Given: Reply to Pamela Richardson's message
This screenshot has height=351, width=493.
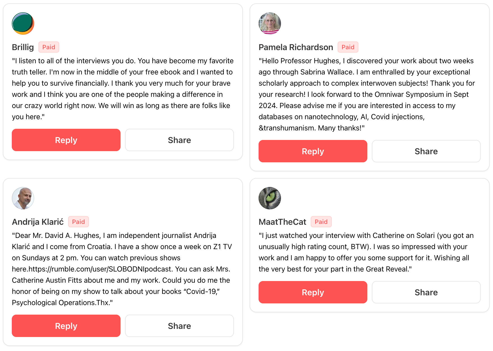Looking at the screenshot, I should coord(313,151).
